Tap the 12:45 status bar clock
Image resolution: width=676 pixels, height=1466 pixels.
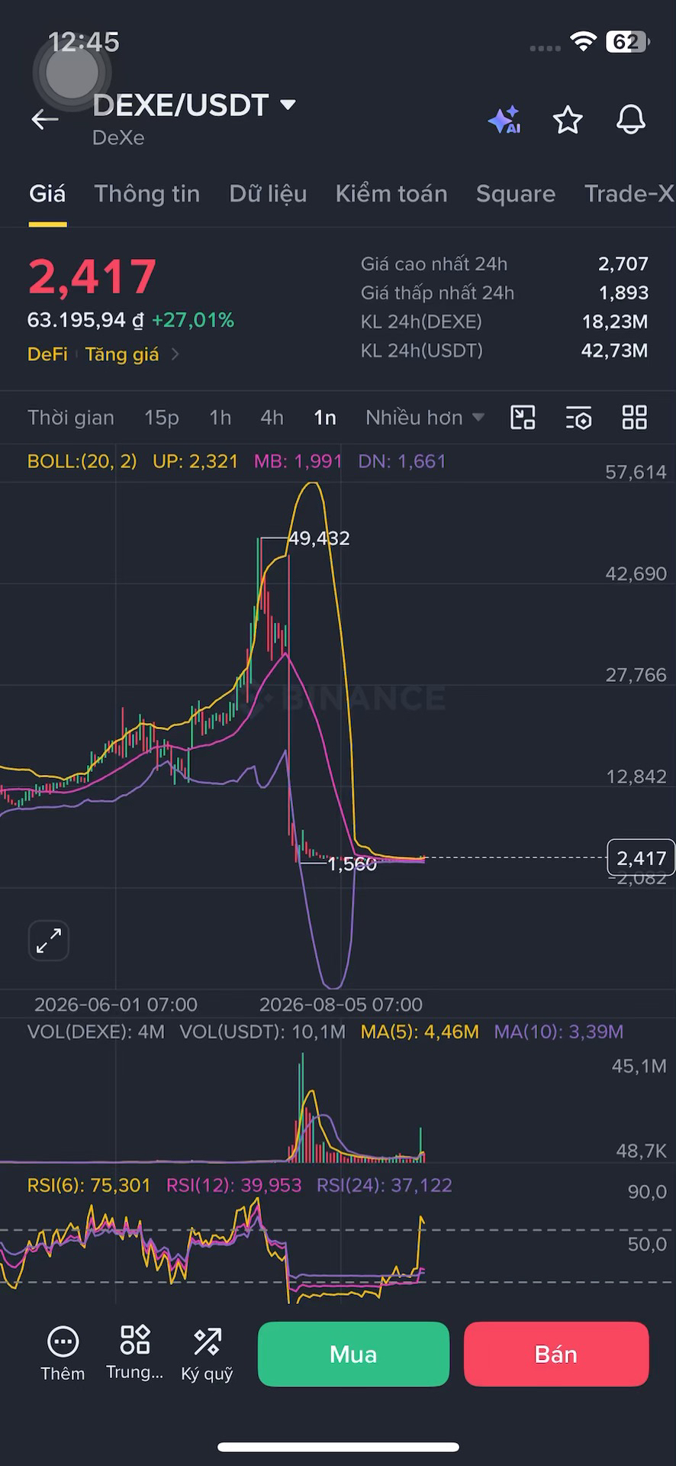click(84, 42)
